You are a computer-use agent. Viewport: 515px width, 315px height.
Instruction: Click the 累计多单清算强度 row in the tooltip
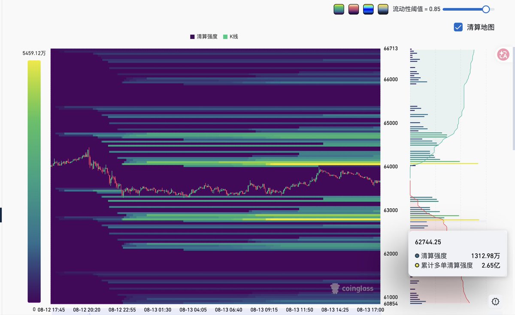457,265
